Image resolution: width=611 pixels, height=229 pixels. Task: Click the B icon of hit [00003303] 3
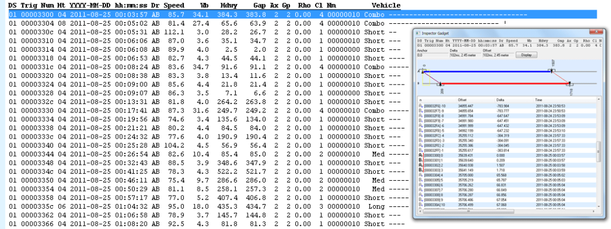421,170
